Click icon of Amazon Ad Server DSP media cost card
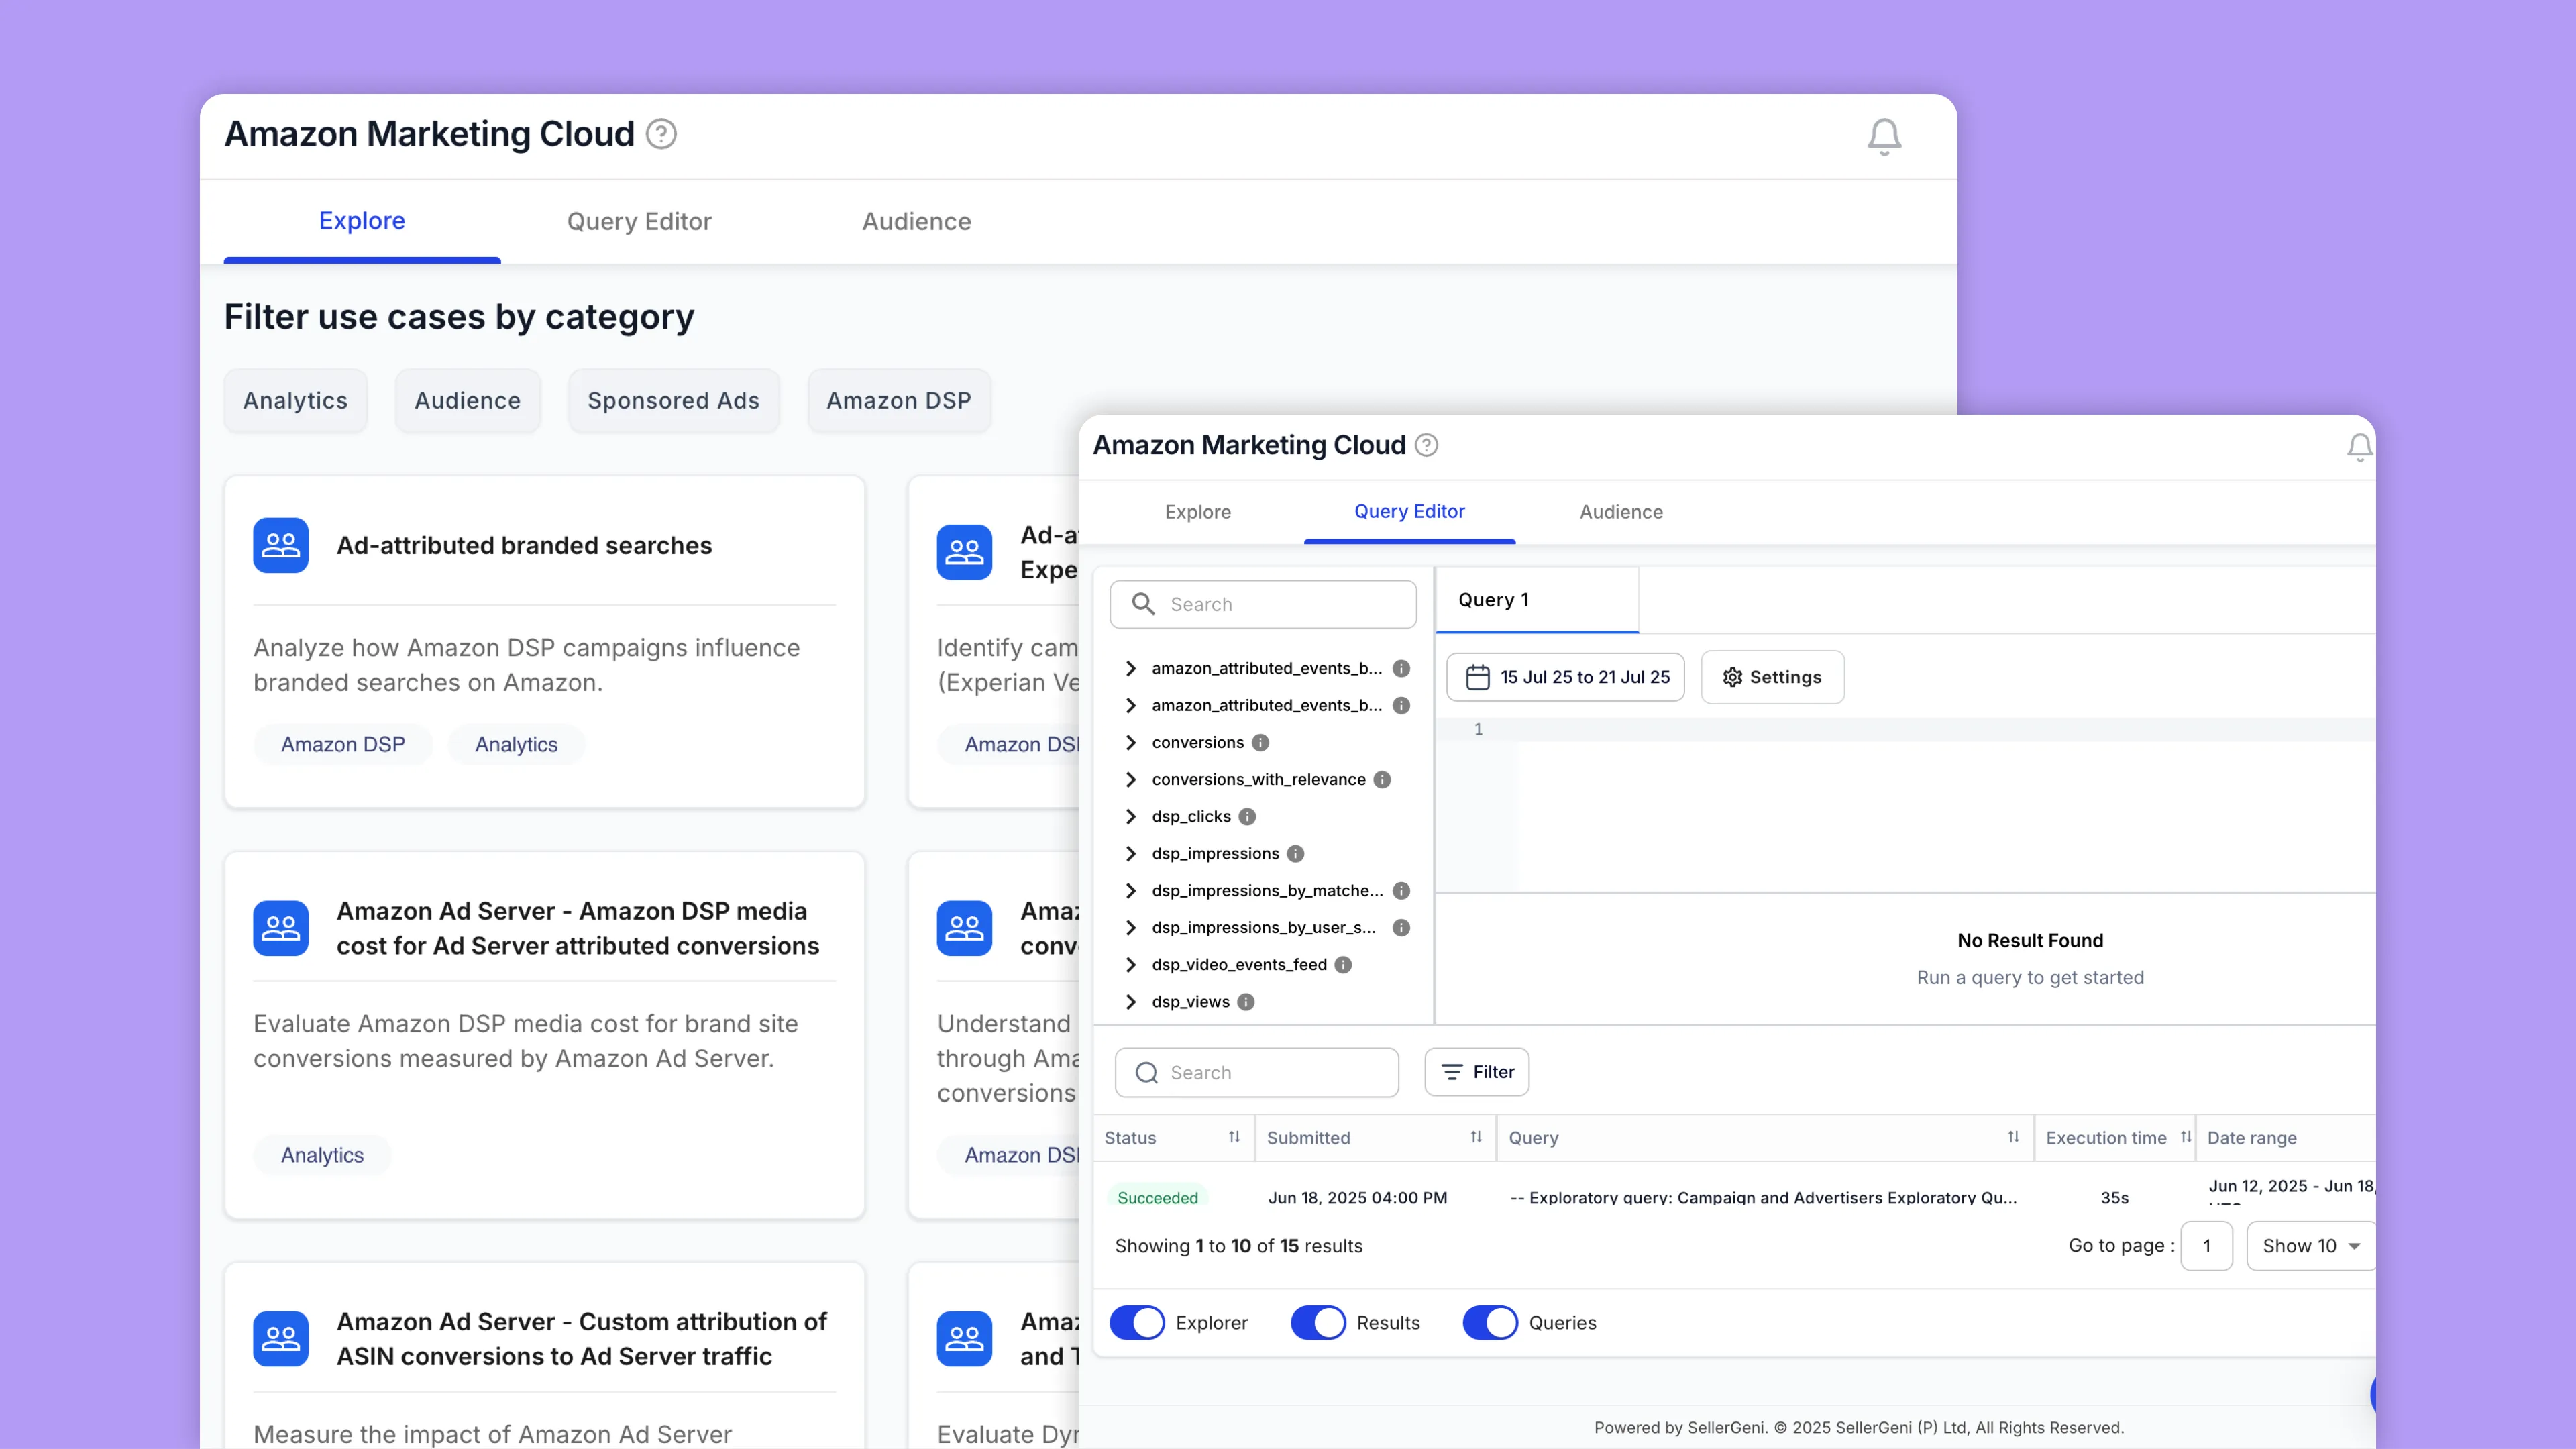Screen dimensions: 2576x1449 pyautogui.click(x=281, y=928)
